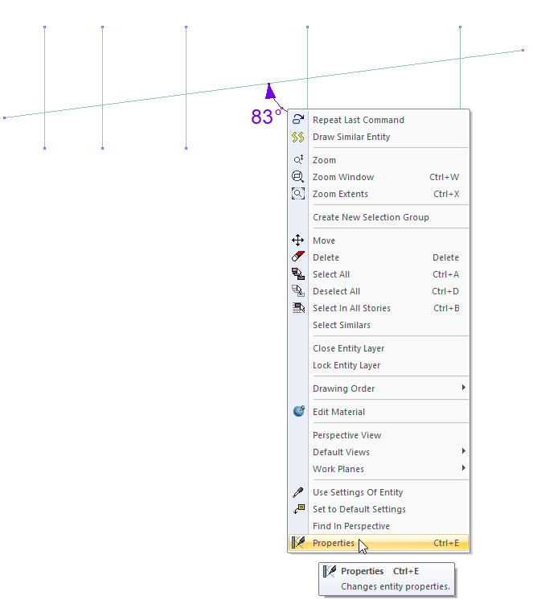
Task: Click the Draw Similar Entity icon
Action: pyautogui.click(x=297, y=137)
